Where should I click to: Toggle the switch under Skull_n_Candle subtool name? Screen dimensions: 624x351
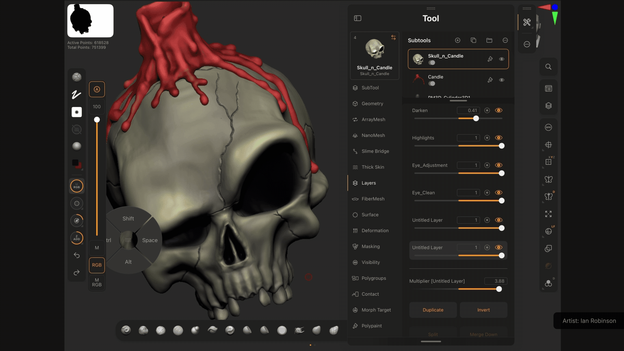432,63
